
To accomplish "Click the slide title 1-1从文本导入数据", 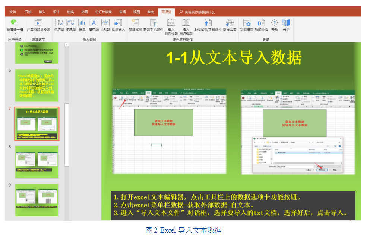I will pyautogui.click(x=234, y=57).
